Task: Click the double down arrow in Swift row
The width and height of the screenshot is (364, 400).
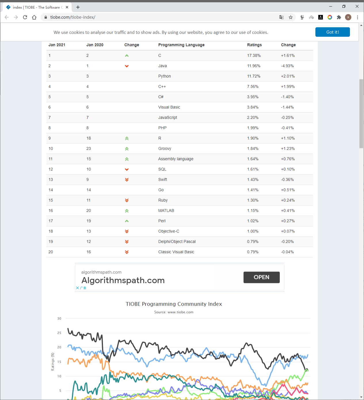Action: 127,180
